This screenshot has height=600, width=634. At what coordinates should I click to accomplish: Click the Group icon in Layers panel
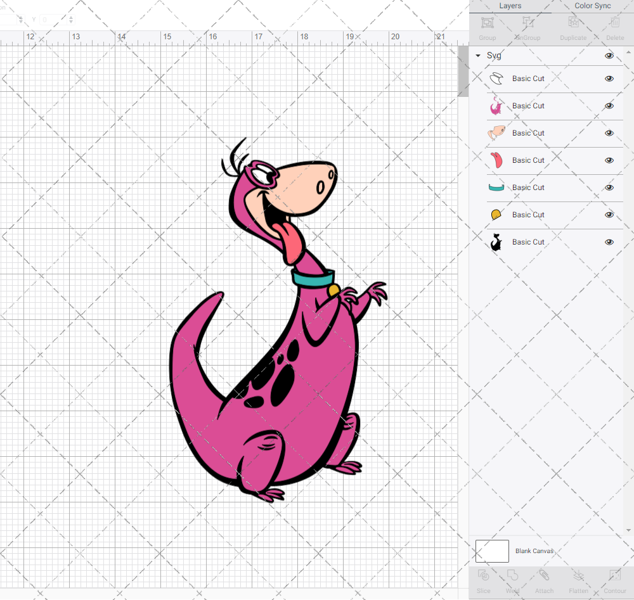487,22
